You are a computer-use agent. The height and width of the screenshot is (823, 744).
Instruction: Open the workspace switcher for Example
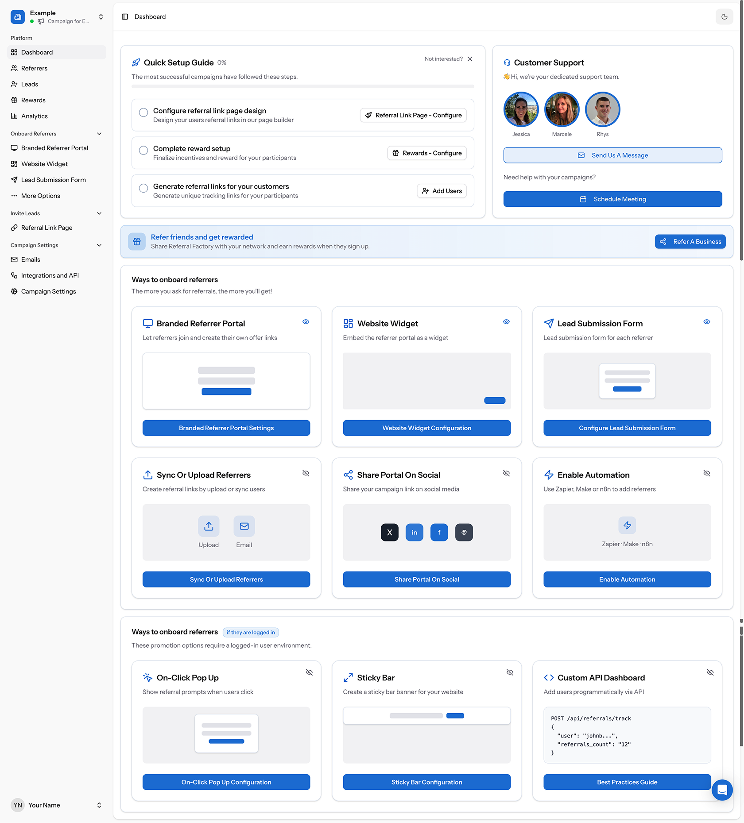pyautogui.click(x=101, y=16)
